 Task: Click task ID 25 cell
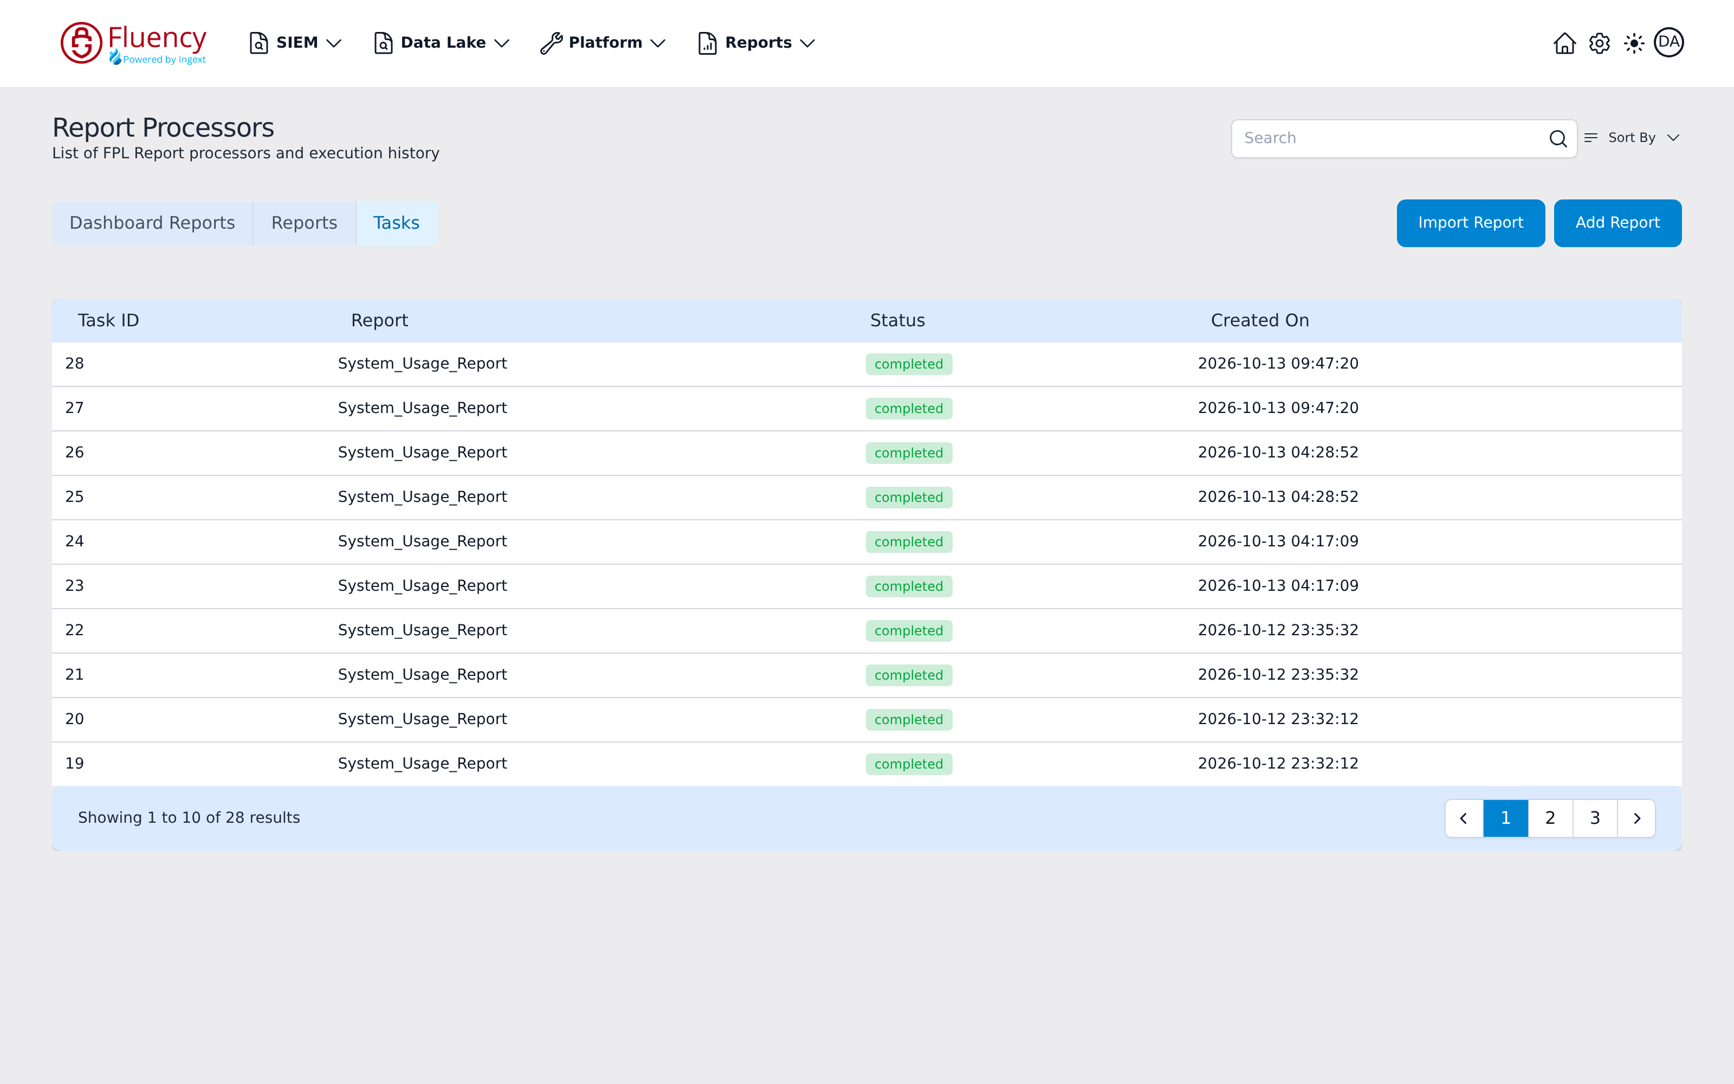pos(75,497)
